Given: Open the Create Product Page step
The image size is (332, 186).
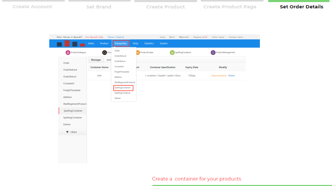Looking at the screenshot, I should tap(230, 7).
